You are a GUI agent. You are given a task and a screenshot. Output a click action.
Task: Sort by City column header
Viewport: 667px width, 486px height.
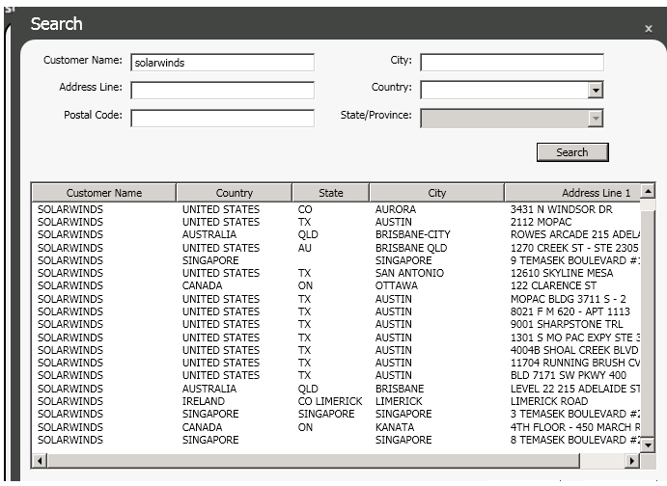coord(437,193)
